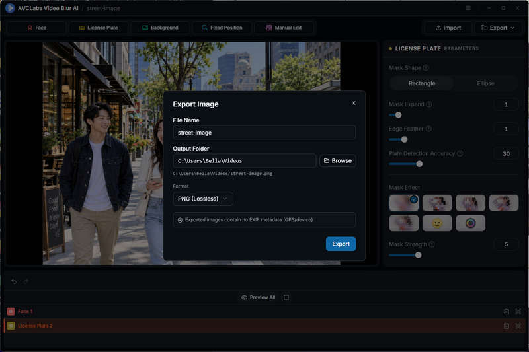The width and height of the screenshot is (529, 352).
Task: Delete the License Plate 2 track
Action: click(506, 326)
